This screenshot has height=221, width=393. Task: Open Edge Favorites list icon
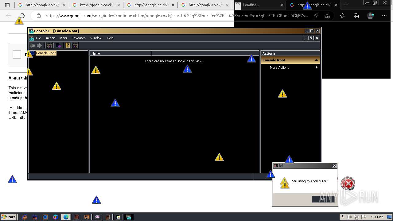[x=343, y=16]
